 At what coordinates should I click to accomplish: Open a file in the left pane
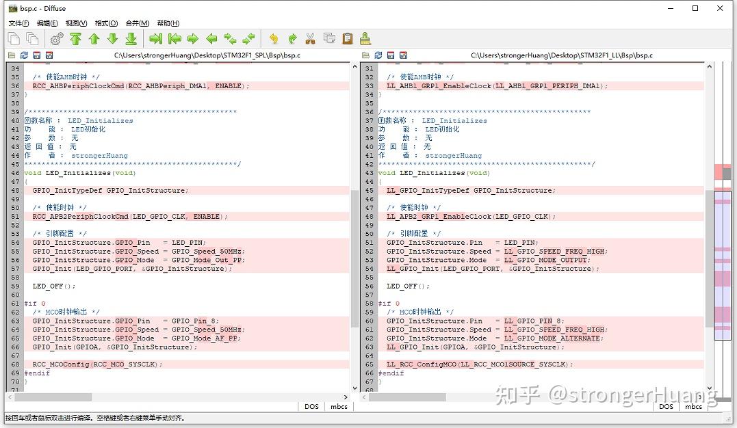pyautogui.click(x=12, y=55)
